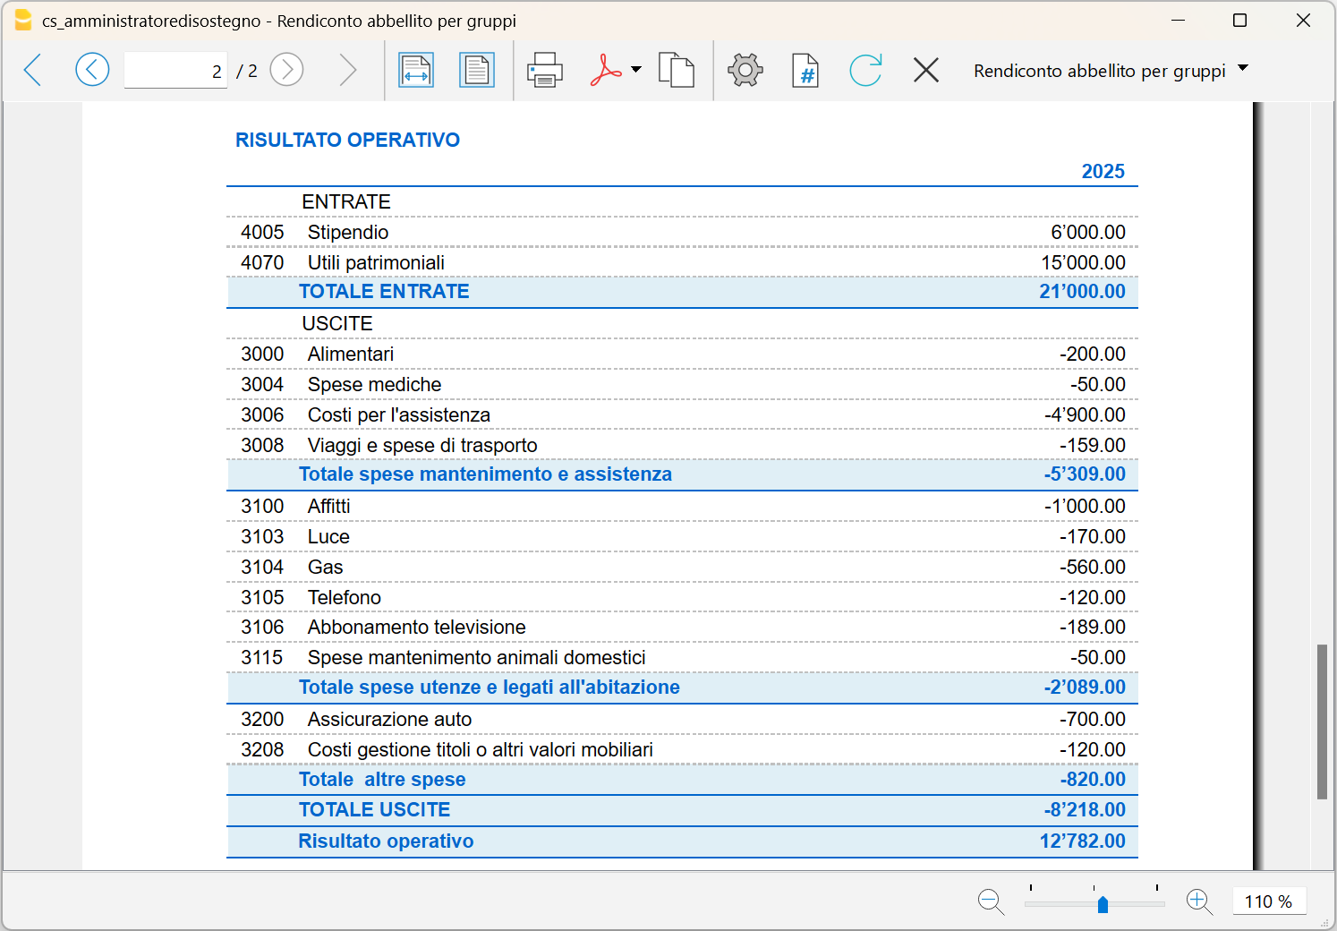The image size is (1337, 931).
Task: Expand PDF export dropdown arrow
Action: [x=636, y=70]
